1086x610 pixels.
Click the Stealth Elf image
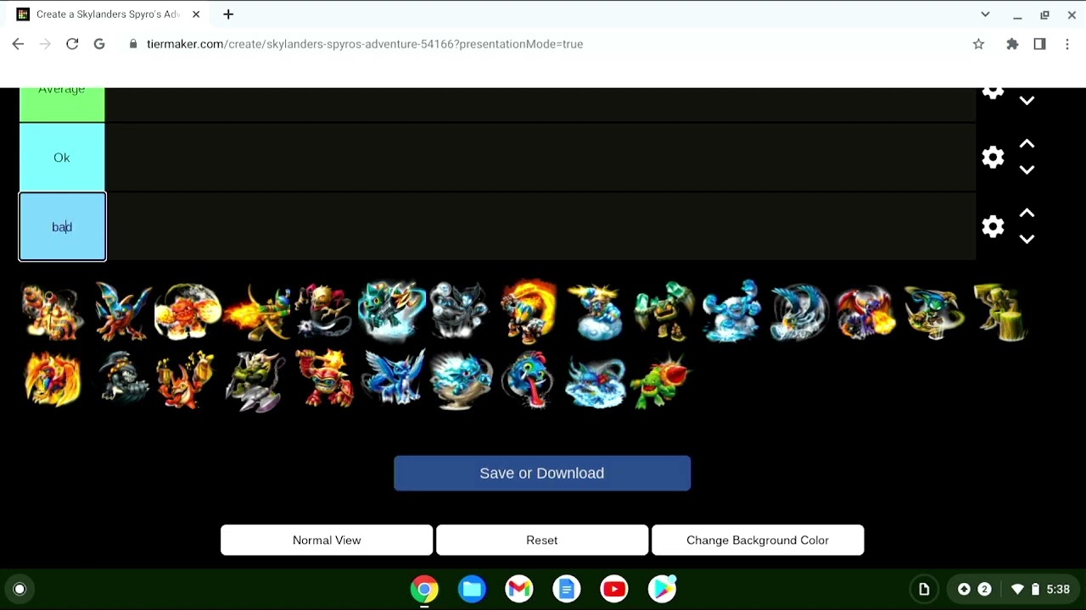[935, 312]
